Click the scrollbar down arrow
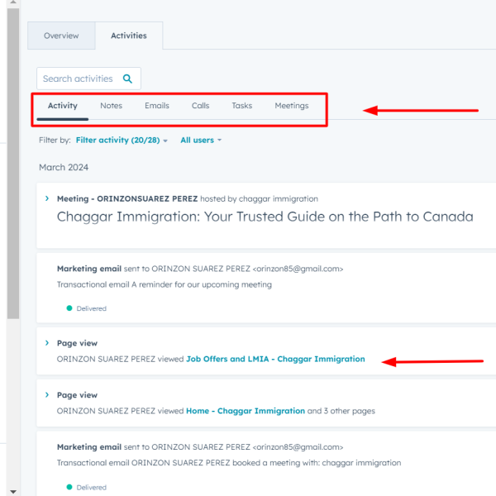496x496 pixels. (x=13, y=492)
